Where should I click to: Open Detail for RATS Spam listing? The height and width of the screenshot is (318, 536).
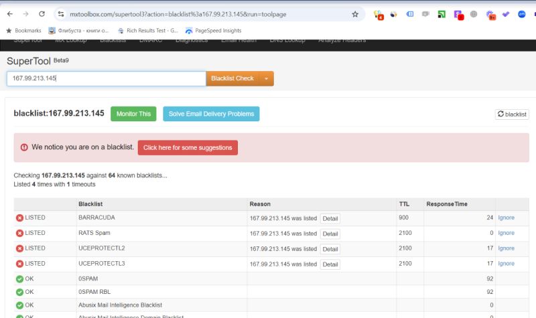point(330,234)
